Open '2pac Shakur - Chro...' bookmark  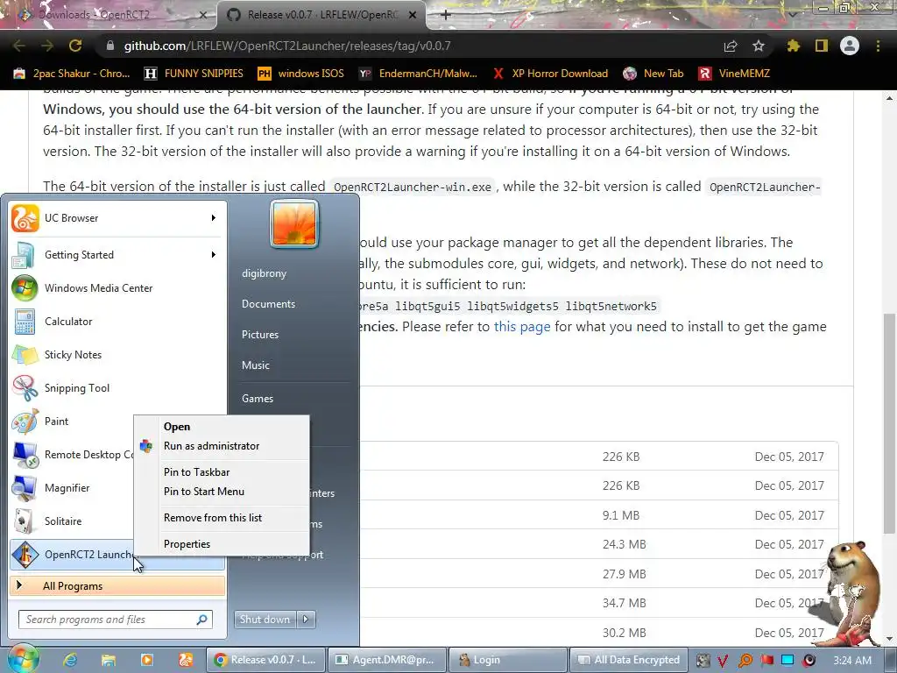tap(72, 74)
